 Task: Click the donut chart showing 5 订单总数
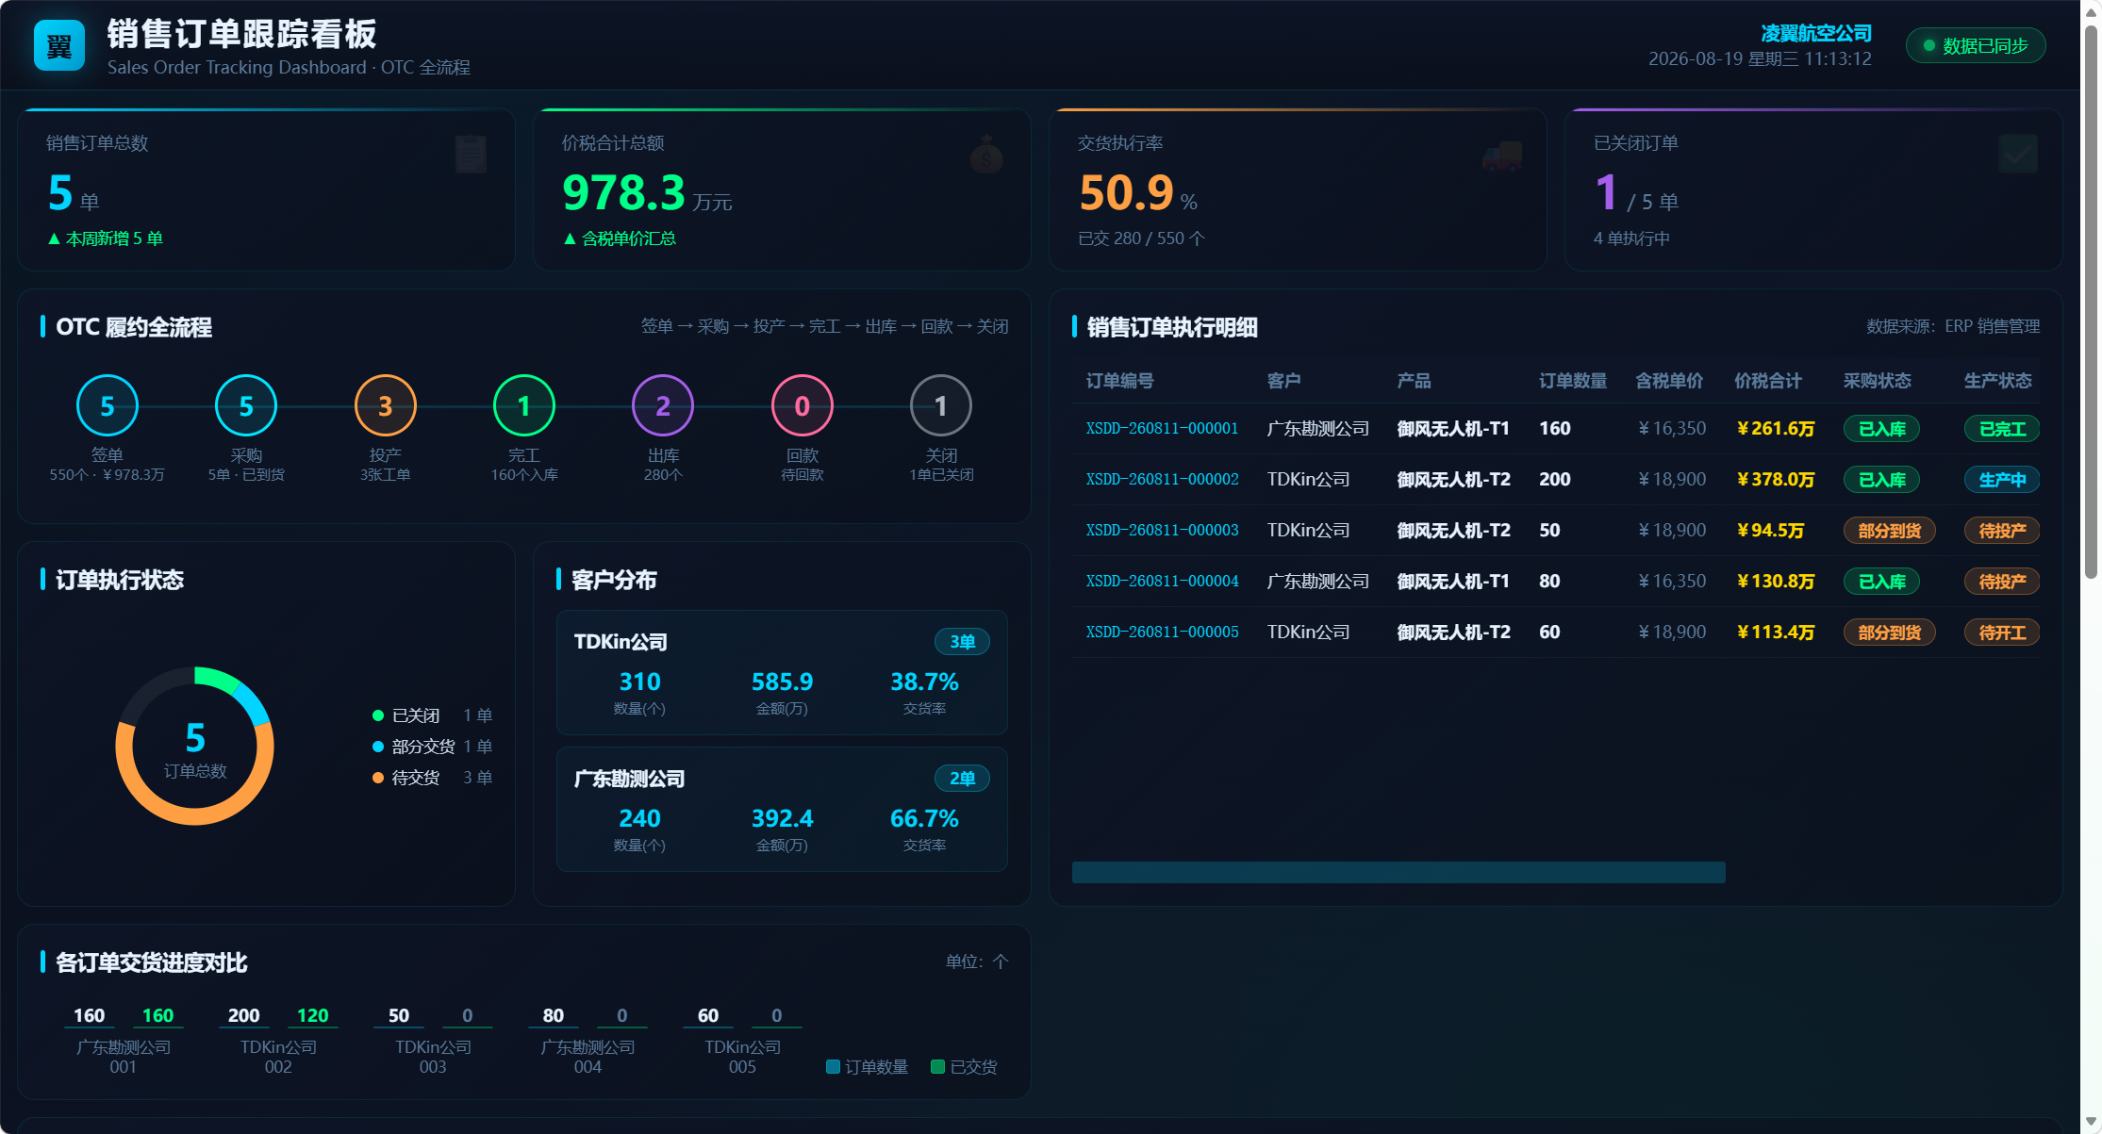pos(195,747)
